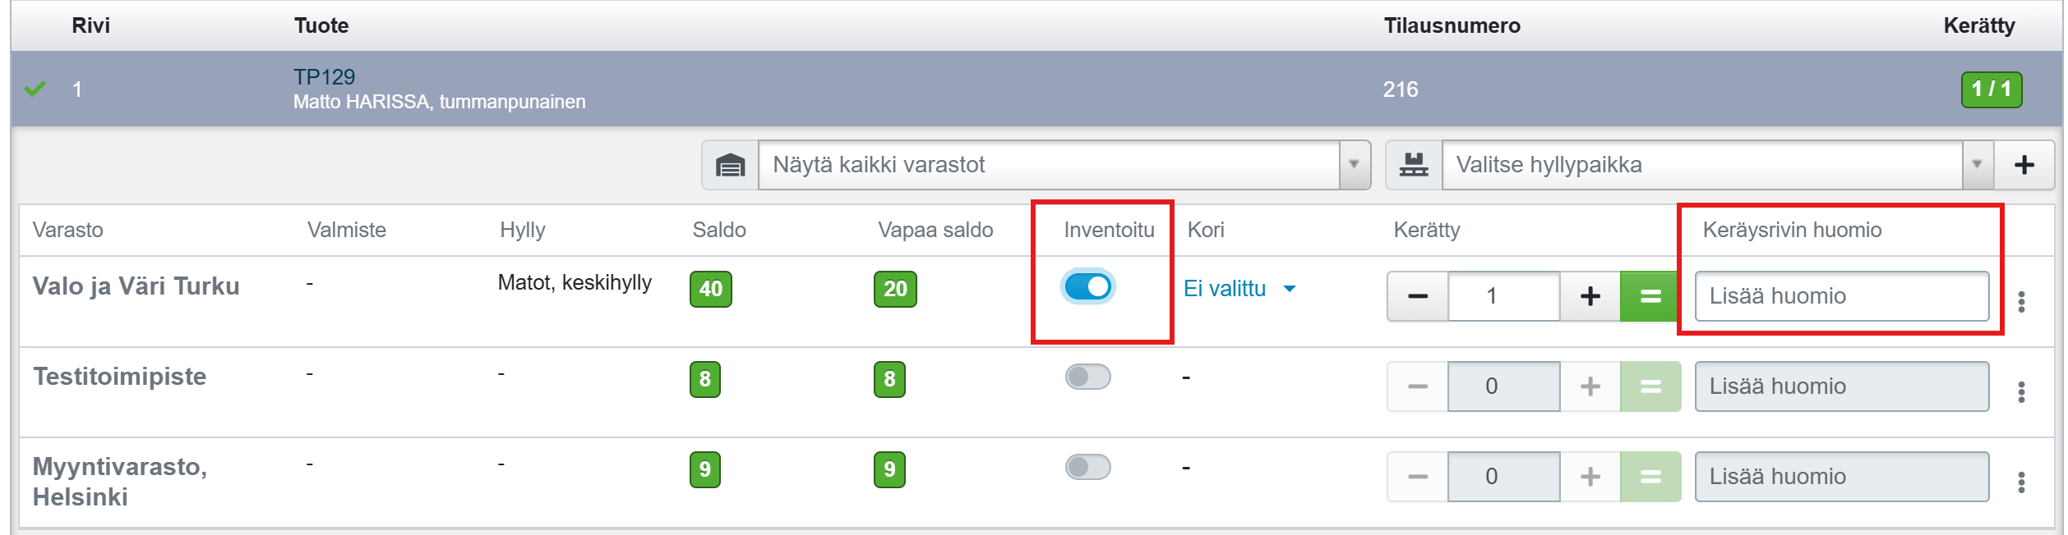Decrease collected quantity for Valo ja Väri Turku
2068x535 pixels.
tap(1418, 296)
